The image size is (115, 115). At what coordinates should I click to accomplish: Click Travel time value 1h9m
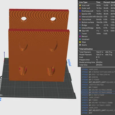click(x=98, y=34)
